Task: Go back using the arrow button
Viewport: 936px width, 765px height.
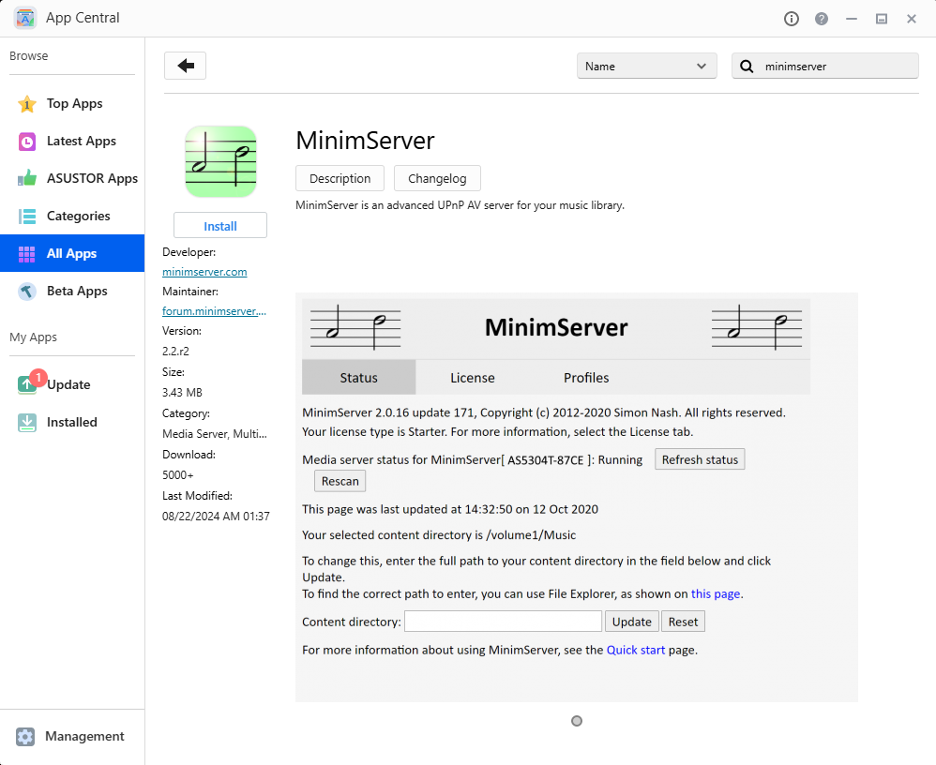Action: click(185, 66)
